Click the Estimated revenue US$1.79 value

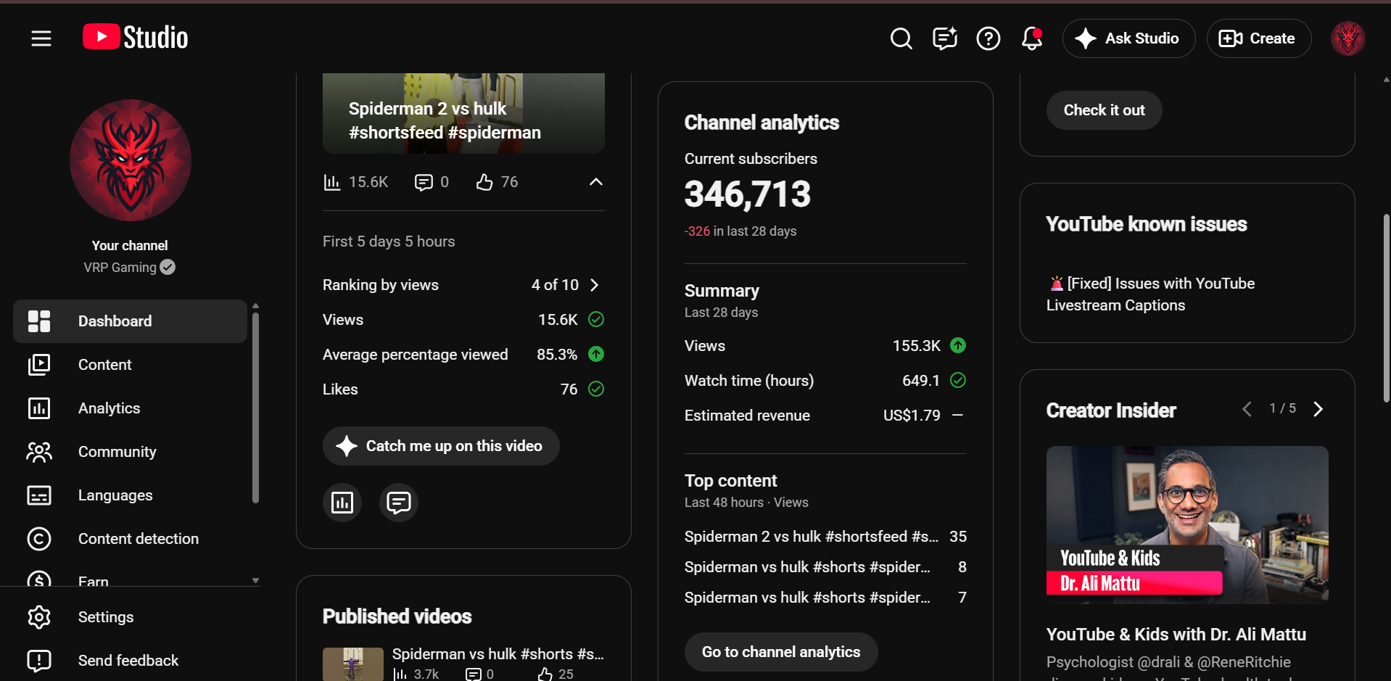912,416
